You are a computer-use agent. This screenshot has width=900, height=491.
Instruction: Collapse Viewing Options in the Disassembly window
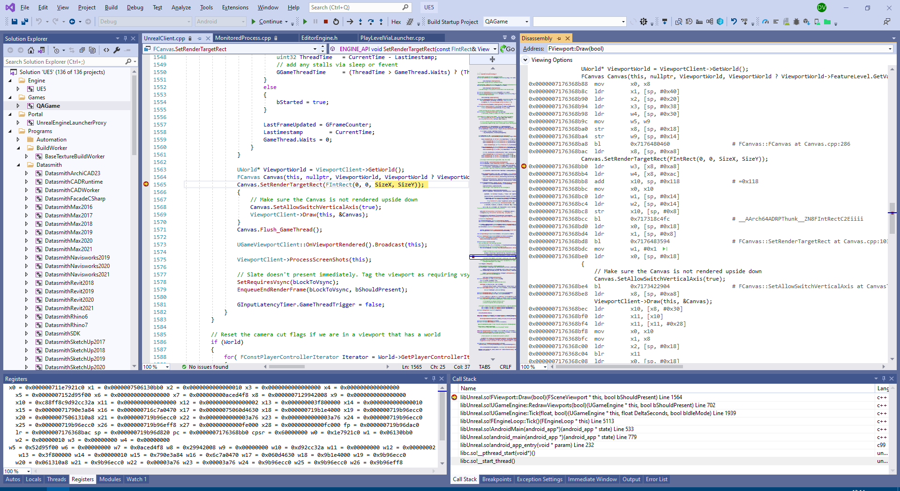(x=526, y=60)
